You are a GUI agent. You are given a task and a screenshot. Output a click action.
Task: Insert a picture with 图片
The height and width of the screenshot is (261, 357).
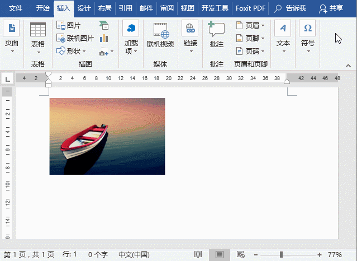point(68,25)
